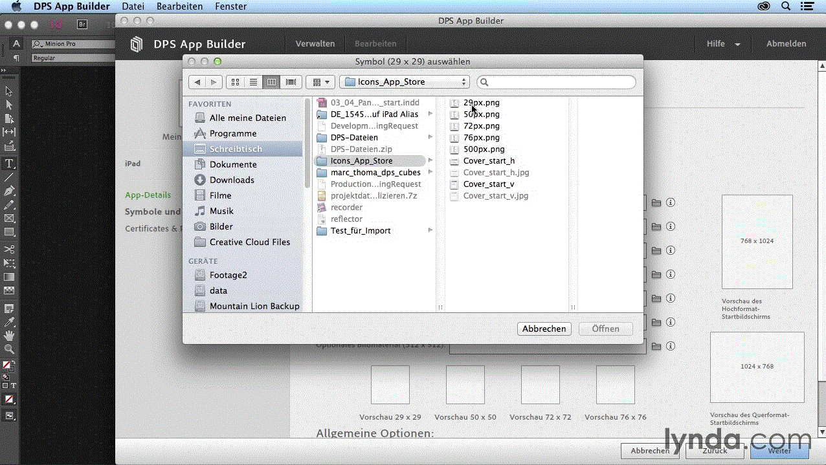Go forward in the file dialog
826x465 pixels.
[214, 82]
